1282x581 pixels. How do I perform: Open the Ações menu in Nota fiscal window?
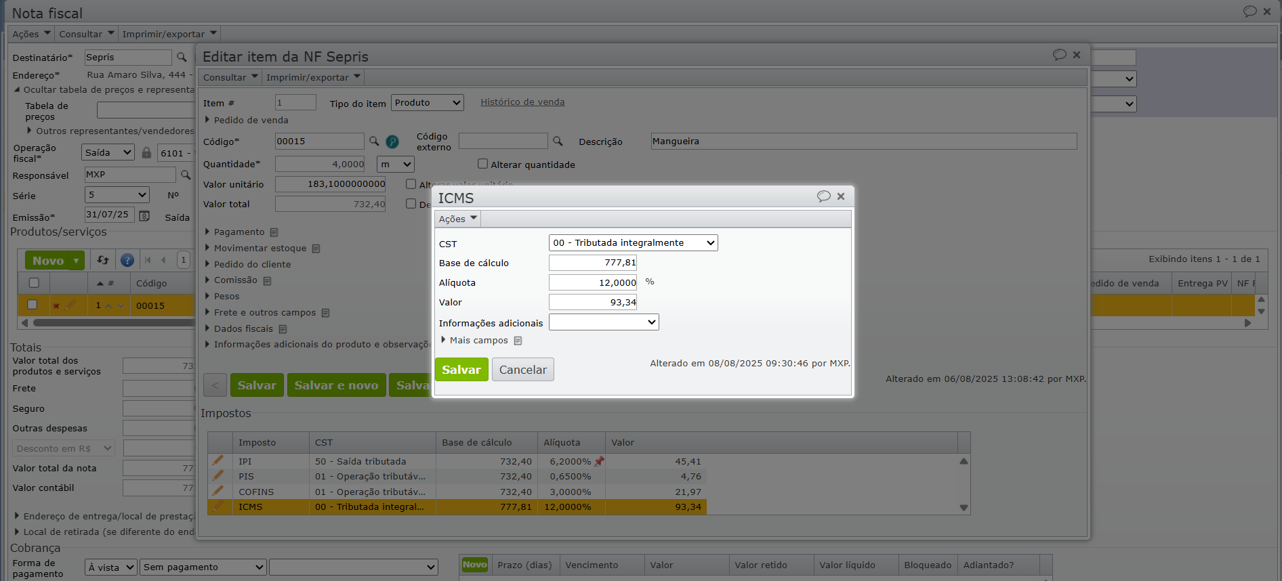point(31,34)
